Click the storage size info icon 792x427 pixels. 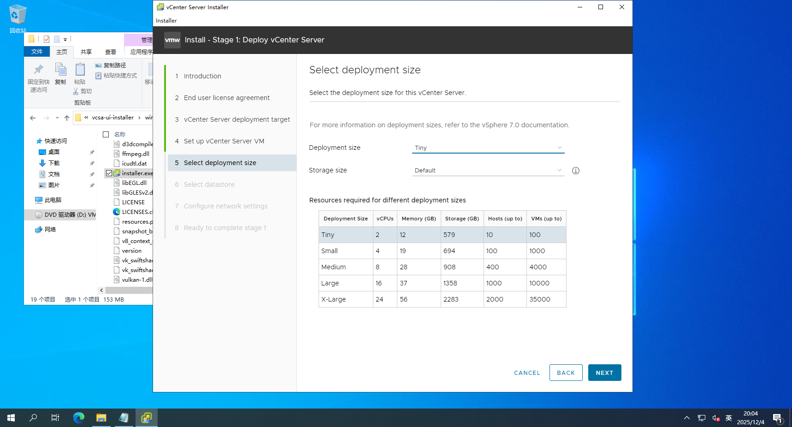tap(575, 171)
